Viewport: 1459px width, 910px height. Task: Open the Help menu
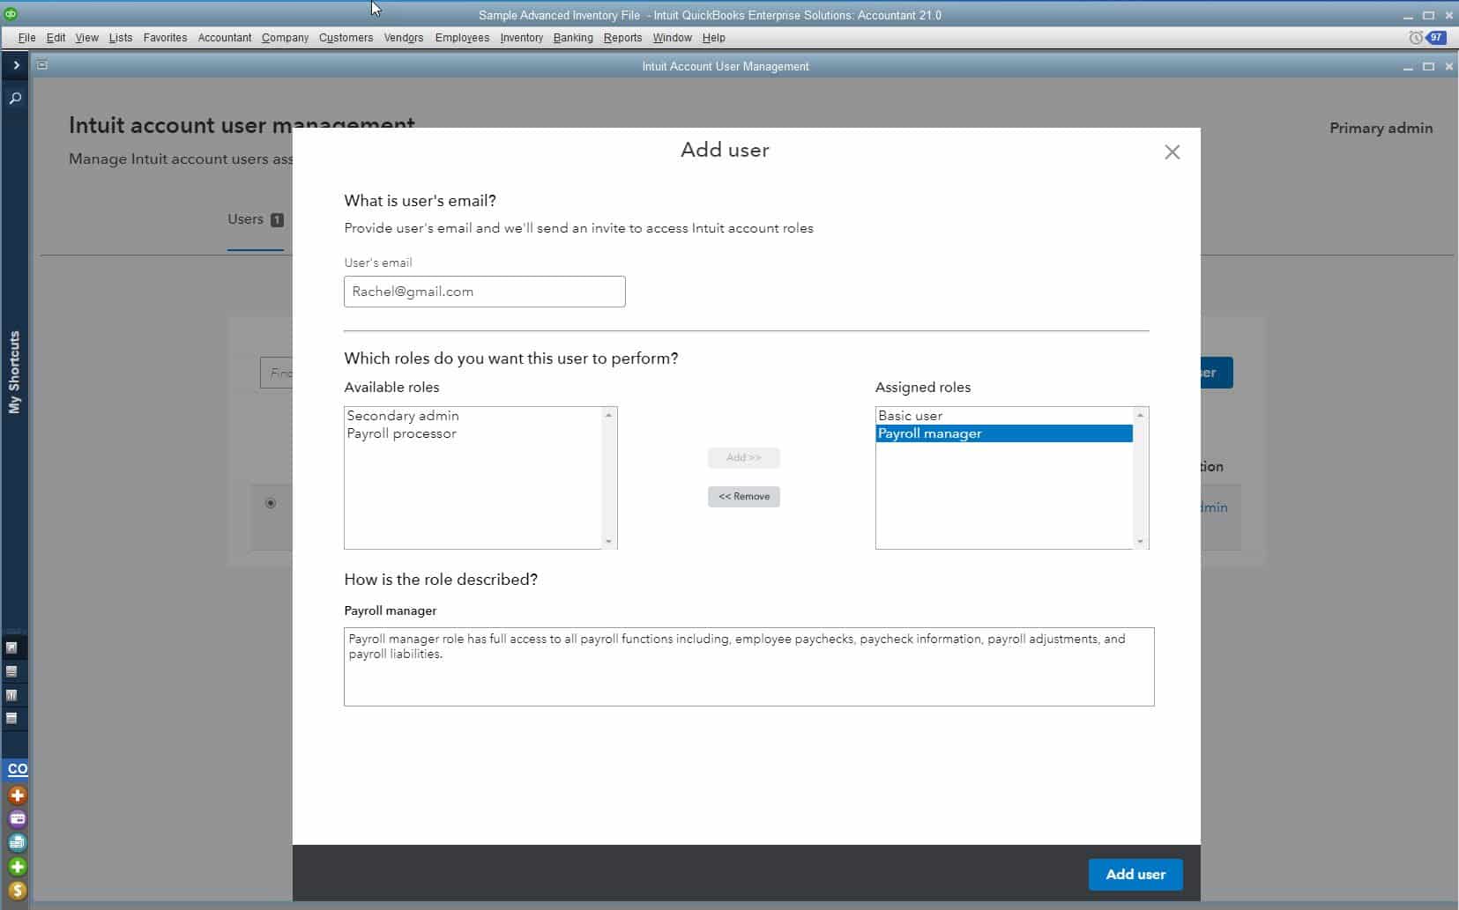(713, 38)
